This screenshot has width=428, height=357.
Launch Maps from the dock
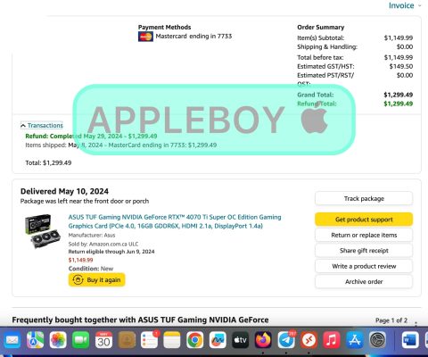click(35, 340)
